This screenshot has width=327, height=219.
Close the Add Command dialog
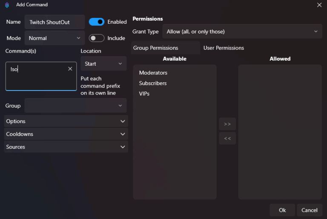(319, 5)
